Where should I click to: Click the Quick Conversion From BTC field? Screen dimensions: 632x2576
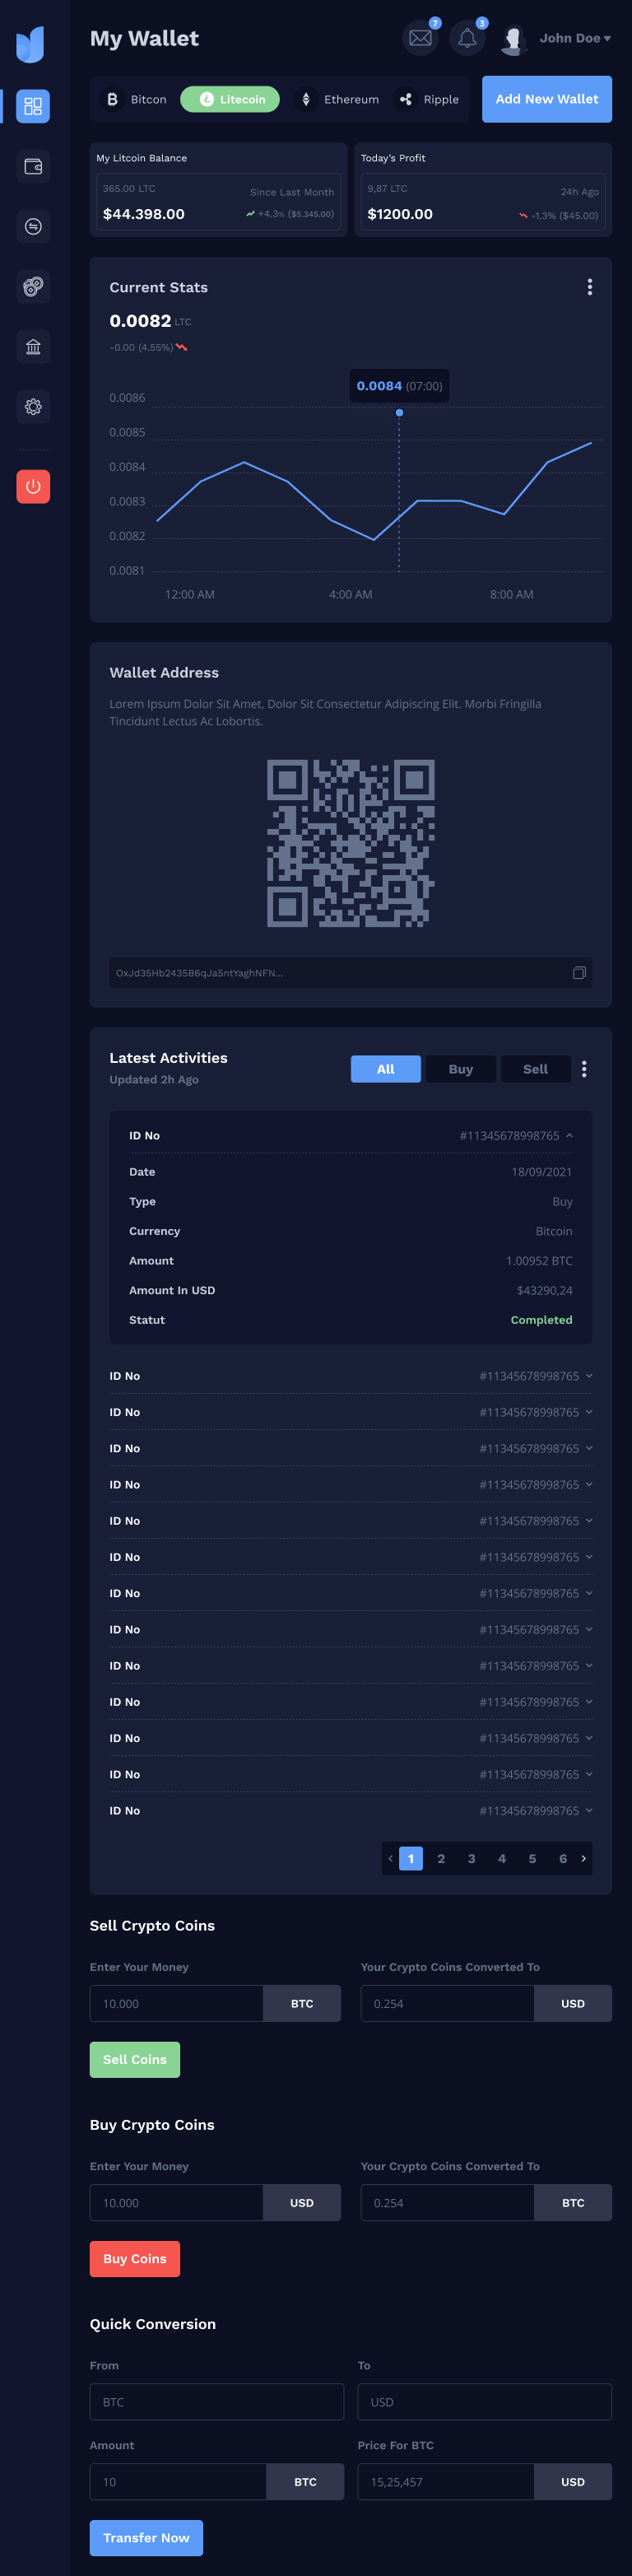(217, 2401)
